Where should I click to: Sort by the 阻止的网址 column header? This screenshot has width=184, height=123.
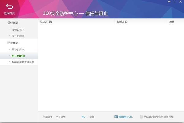click(46, 22)
